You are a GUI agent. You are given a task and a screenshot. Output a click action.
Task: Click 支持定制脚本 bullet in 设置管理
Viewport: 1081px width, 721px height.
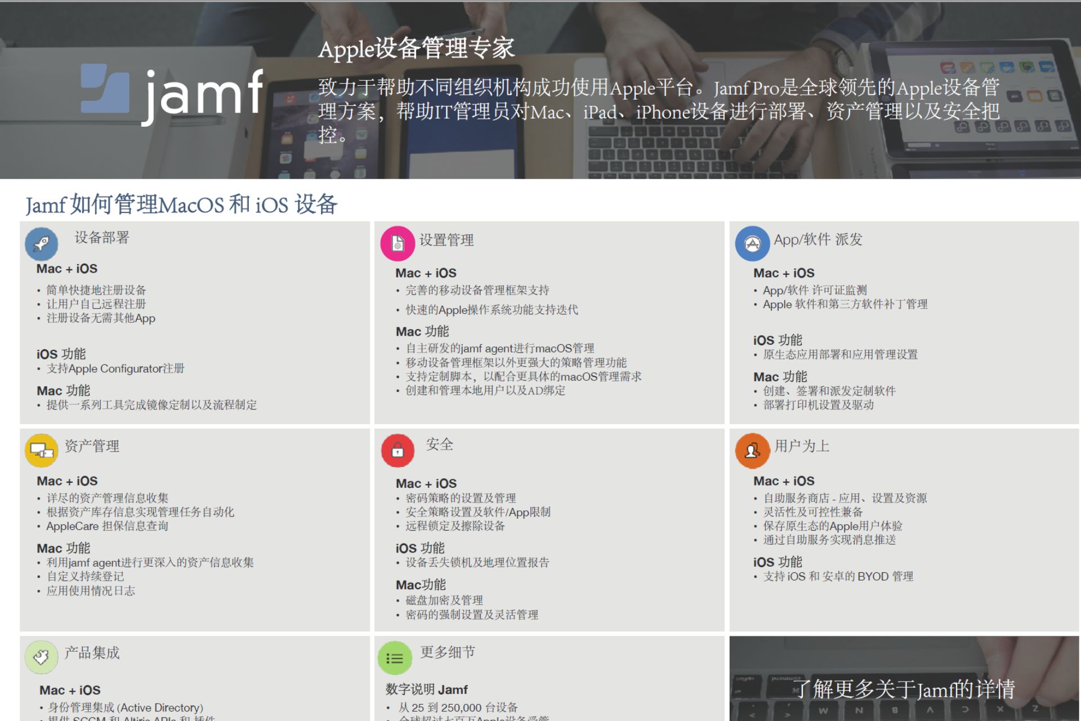(524, 377)
